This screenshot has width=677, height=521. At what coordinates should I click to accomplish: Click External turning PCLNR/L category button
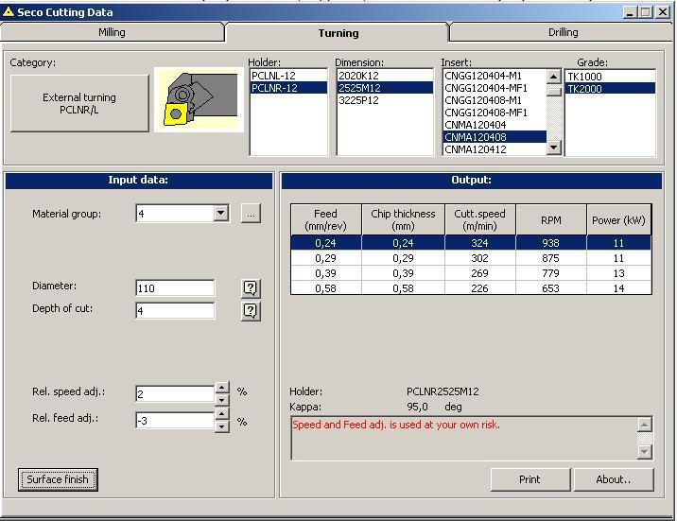79,104
